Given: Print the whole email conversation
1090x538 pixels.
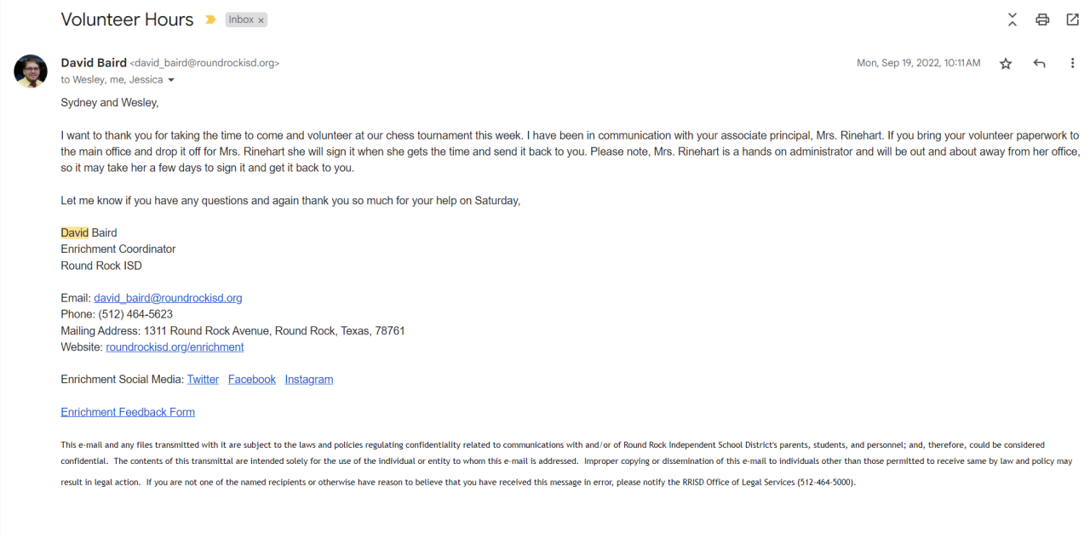Looking at the screenshot, I should (1042, 20).
